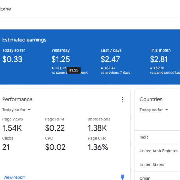180x180 pixels.
Task: Expand the Performance 'Today so far' dropdown
Action: click(x=16, y=110)
